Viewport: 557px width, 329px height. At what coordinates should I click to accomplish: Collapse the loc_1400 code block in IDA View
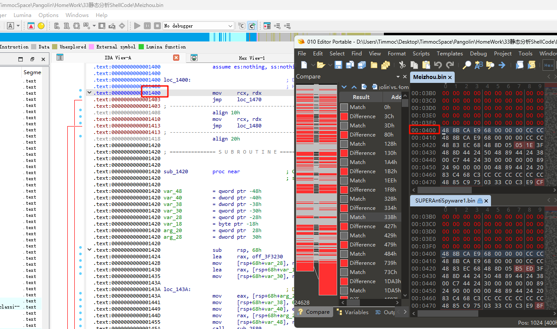coord(90,93)
